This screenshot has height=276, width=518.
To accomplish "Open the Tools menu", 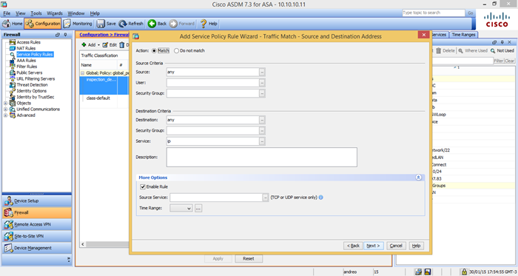I will (36, 13).
